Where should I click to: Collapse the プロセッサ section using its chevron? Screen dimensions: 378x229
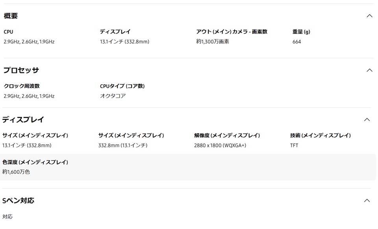(369, 71)
